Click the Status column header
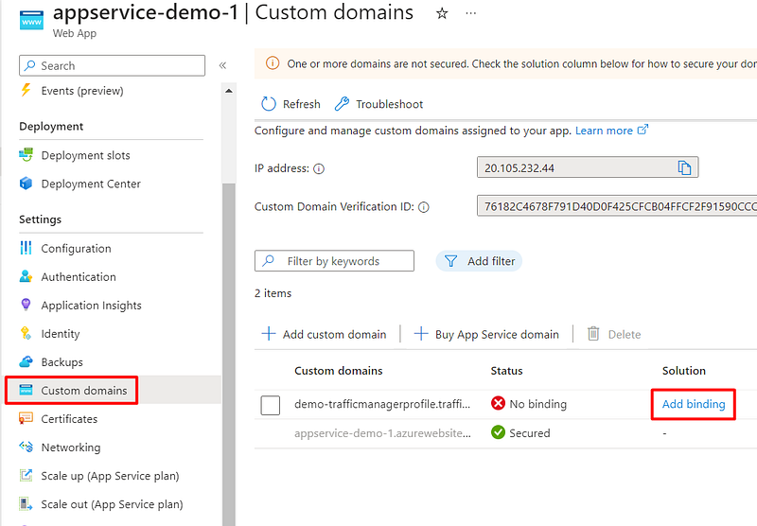 point(506,371)
